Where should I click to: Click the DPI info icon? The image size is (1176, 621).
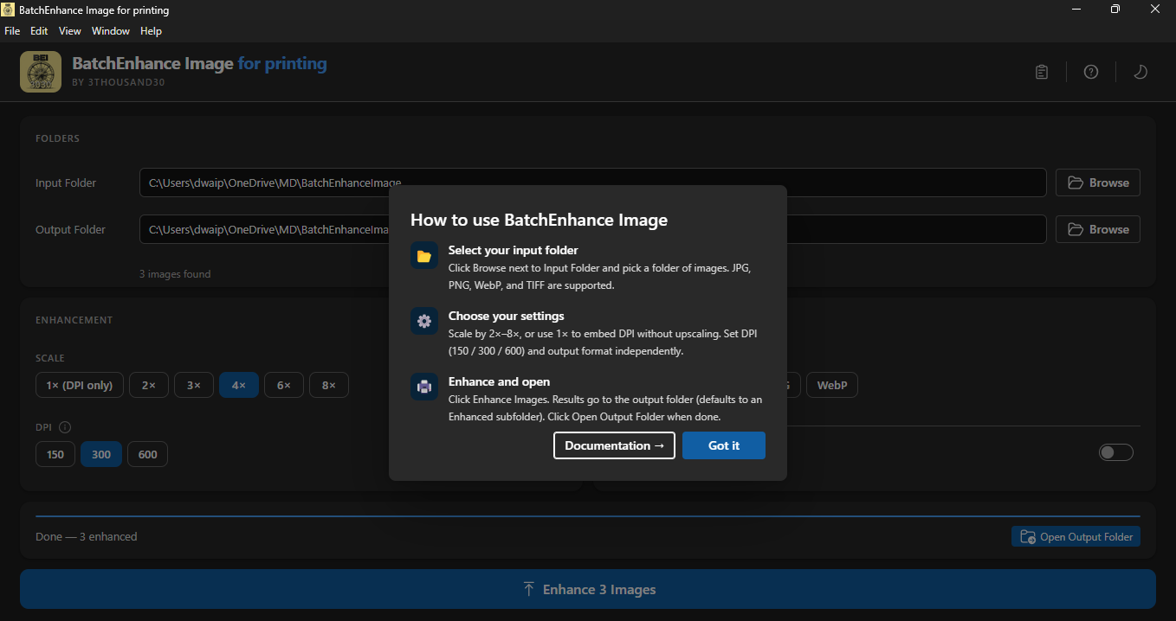(65, 427)
